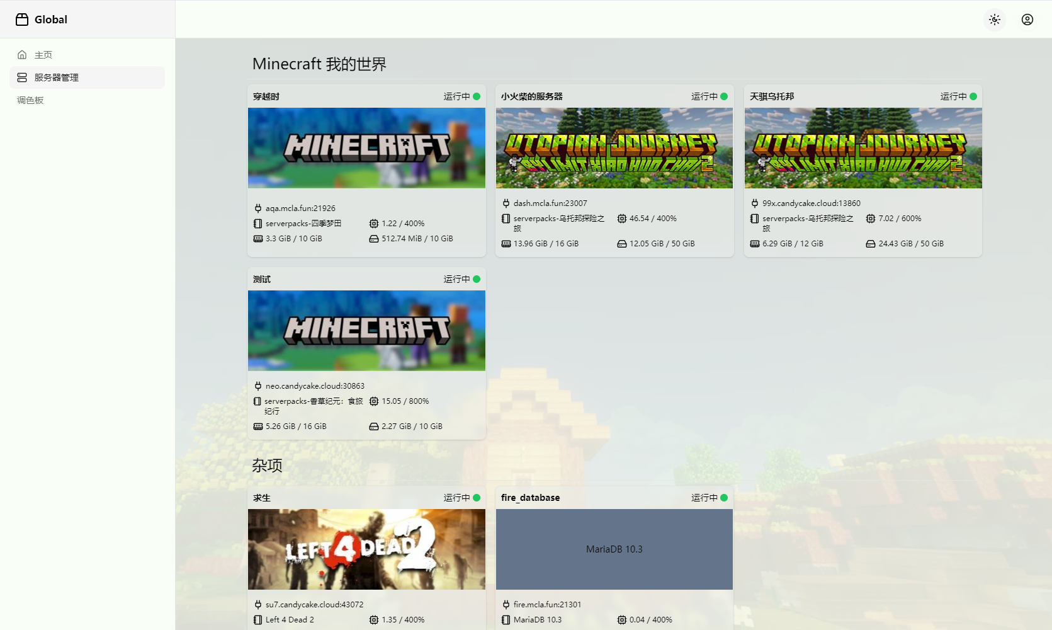Click the address su7.candycake.cloud:43072

point(314,605)
